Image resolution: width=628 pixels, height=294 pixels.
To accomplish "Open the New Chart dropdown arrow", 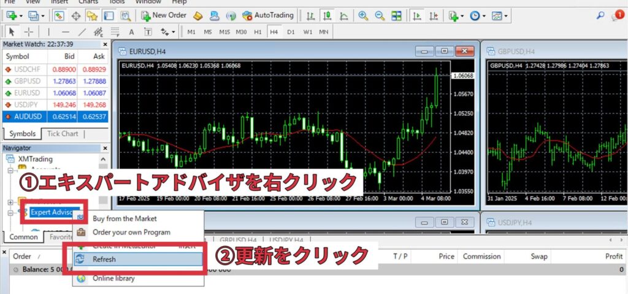I will click(x=21, y=16).
